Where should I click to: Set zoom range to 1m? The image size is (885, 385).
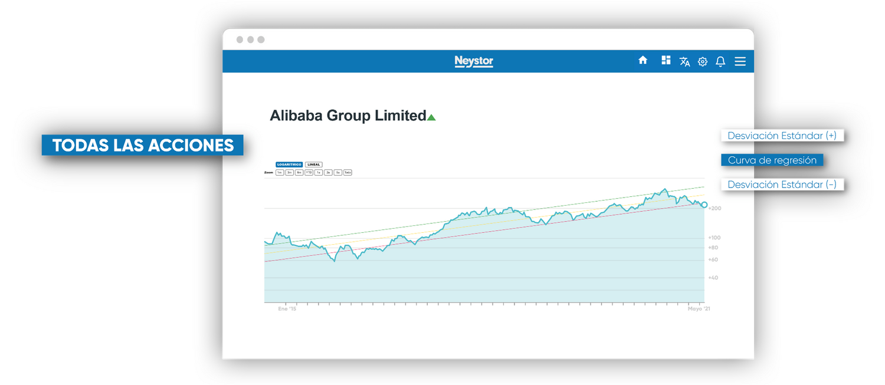(280, 173)
